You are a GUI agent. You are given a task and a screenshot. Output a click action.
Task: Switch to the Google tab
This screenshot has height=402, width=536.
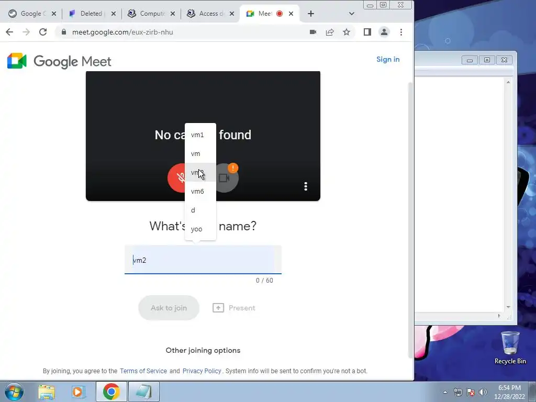point(27,14)
